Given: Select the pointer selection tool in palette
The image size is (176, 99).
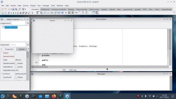Looking at the screenshot, I should 32,13.
